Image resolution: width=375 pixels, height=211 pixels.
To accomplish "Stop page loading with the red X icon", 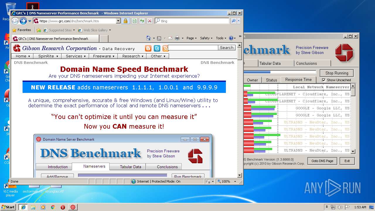I will tap(149, 21).
